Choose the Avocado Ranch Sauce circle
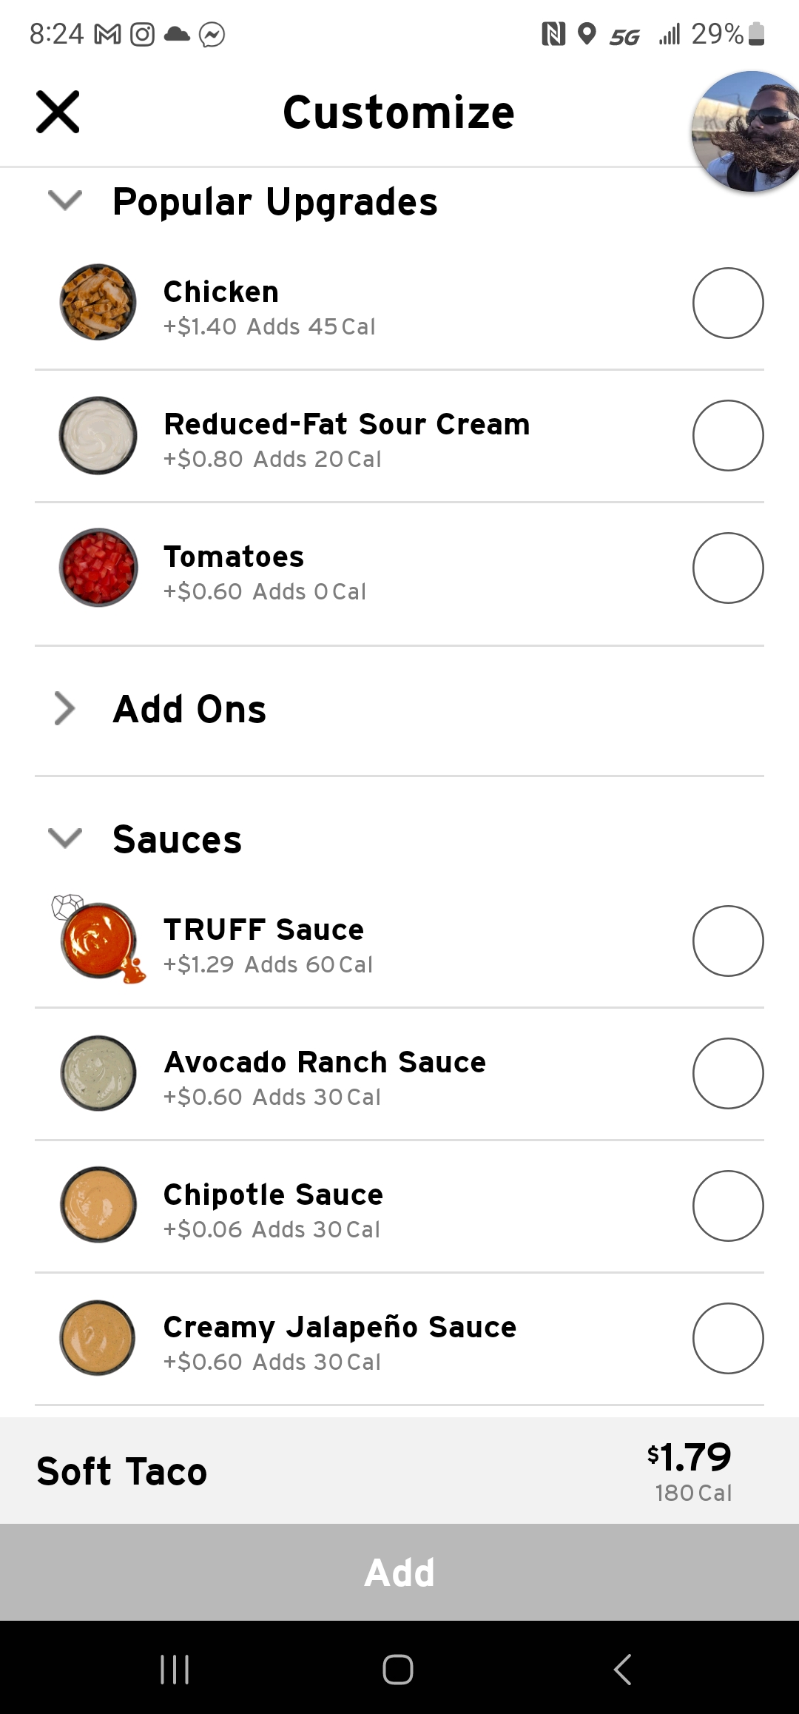This screenshot has height=1714, width=799. point(728,1073)
